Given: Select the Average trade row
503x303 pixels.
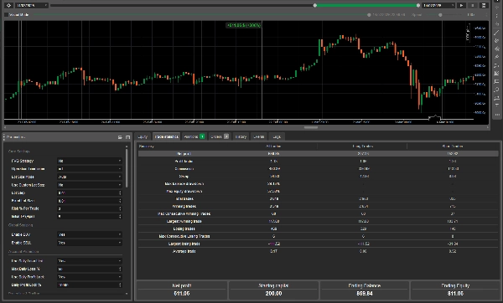Looking at the screenshot, I should [319, 251].
